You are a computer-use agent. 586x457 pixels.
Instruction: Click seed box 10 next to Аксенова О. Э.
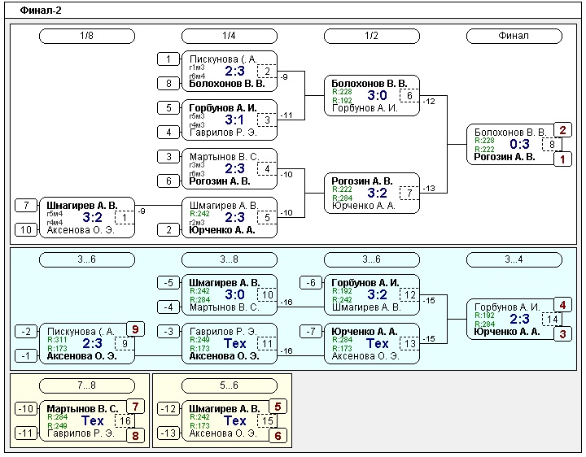pos(25,230)
